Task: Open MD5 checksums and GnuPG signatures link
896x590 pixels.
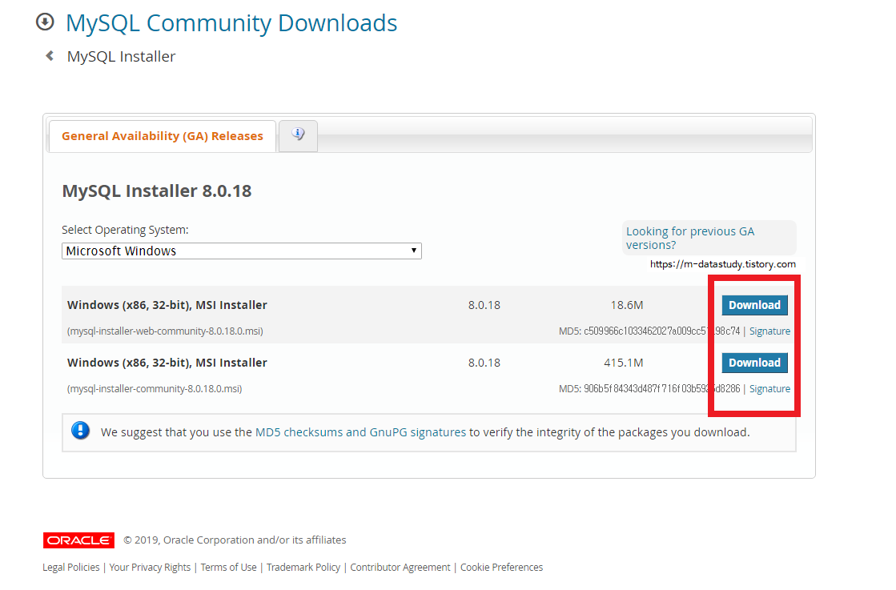Action: [x=360, y=432]
